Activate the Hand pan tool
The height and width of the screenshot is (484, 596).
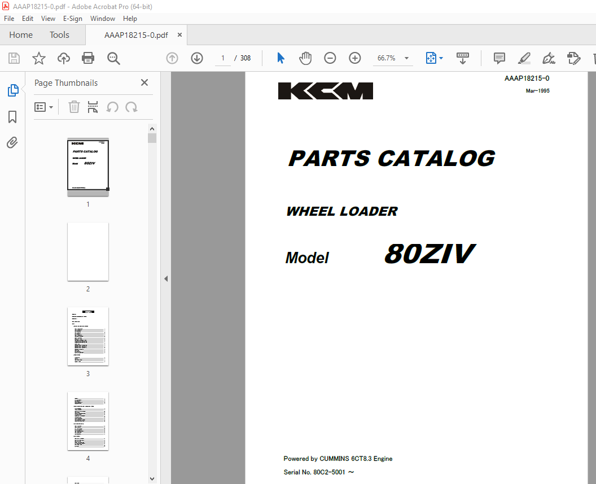pyautogui.click(x=305, y=58)
